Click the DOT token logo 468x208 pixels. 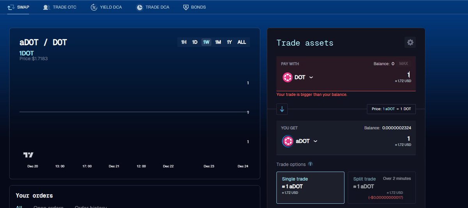pos(287,77)
